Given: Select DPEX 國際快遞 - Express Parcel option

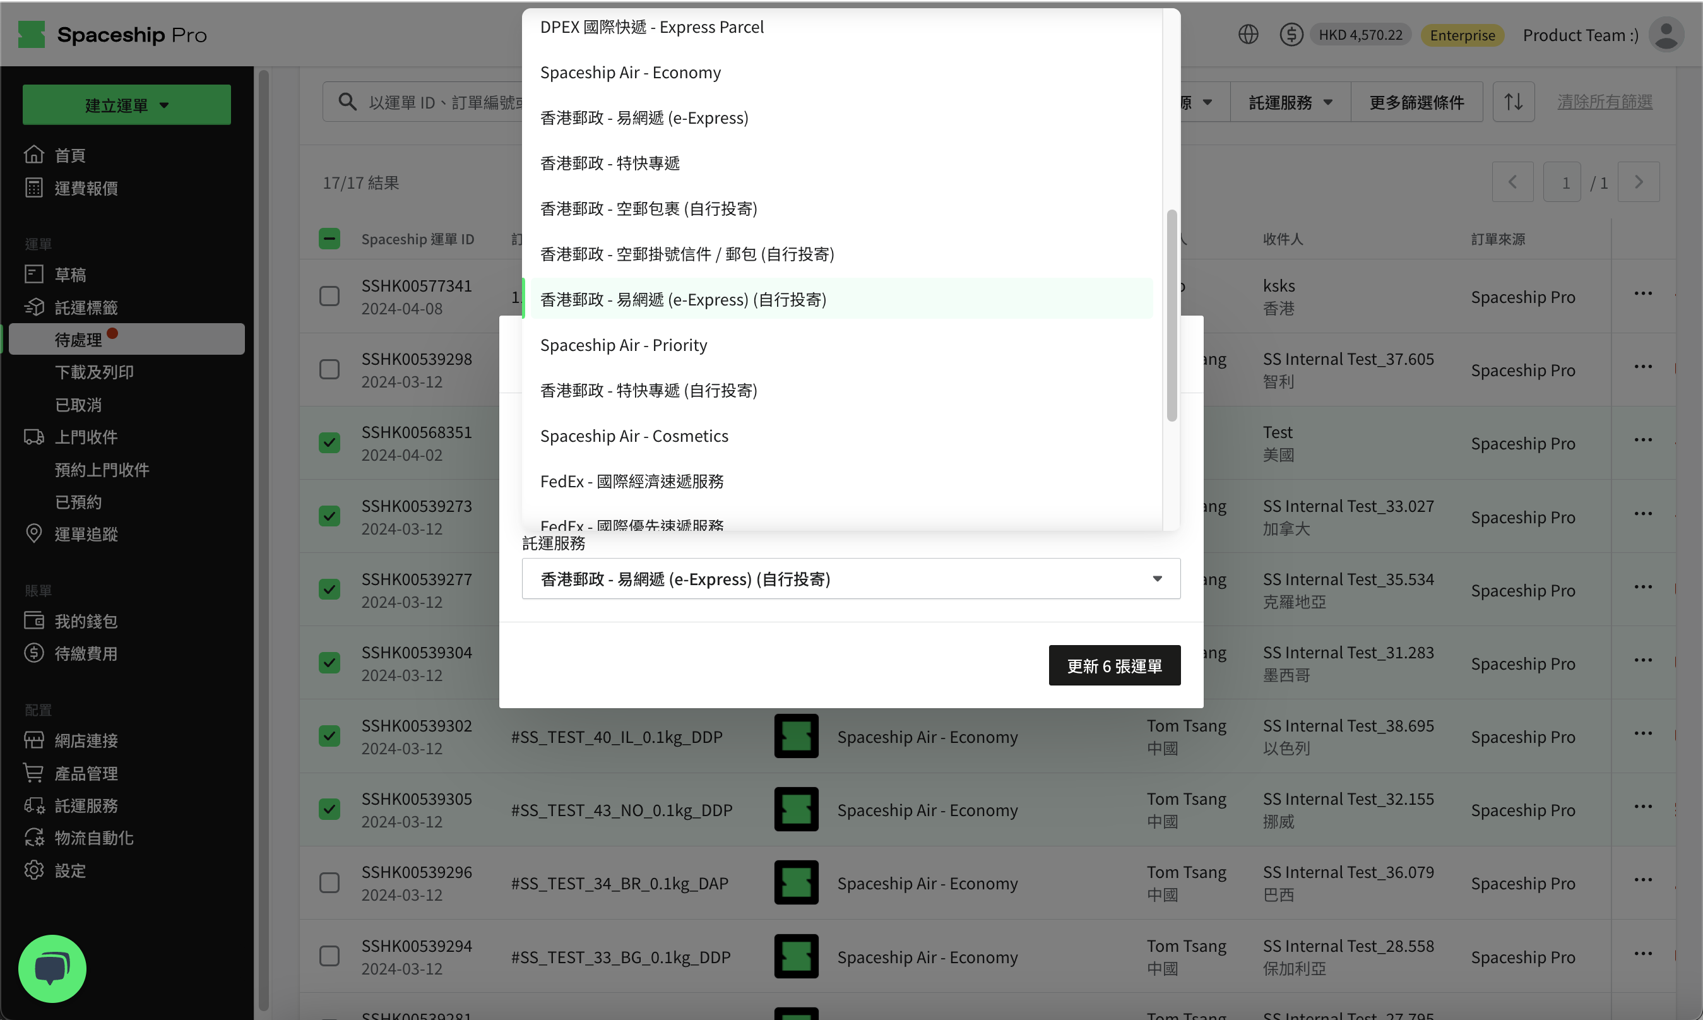Looking at the screenshot, I should tap(842, 27).
